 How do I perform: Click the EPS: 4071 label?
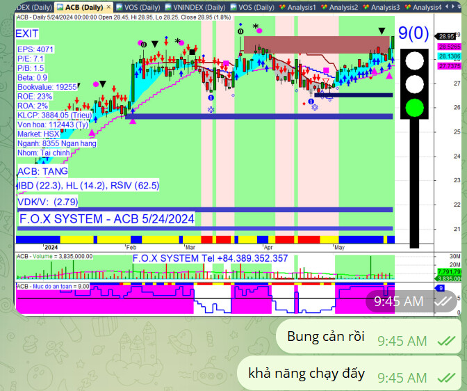(x=35, y=49)
